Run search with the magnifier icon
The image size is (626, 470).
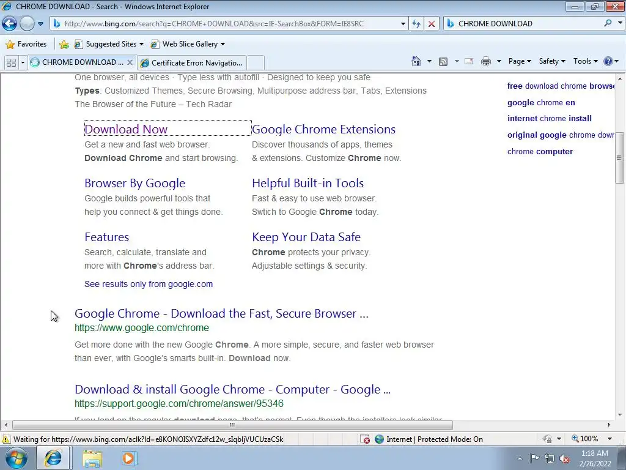(x=608, y=23)
